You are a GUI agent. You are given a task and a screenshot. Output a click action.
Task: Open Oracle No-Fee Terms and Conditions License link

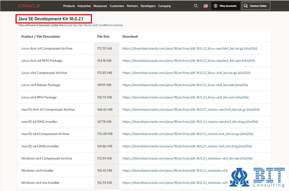pos(93,25)
